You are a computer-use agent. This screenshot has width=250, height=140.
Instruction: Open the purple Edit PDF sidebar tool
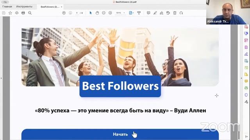pyautogui.click(x=246, y=47)
